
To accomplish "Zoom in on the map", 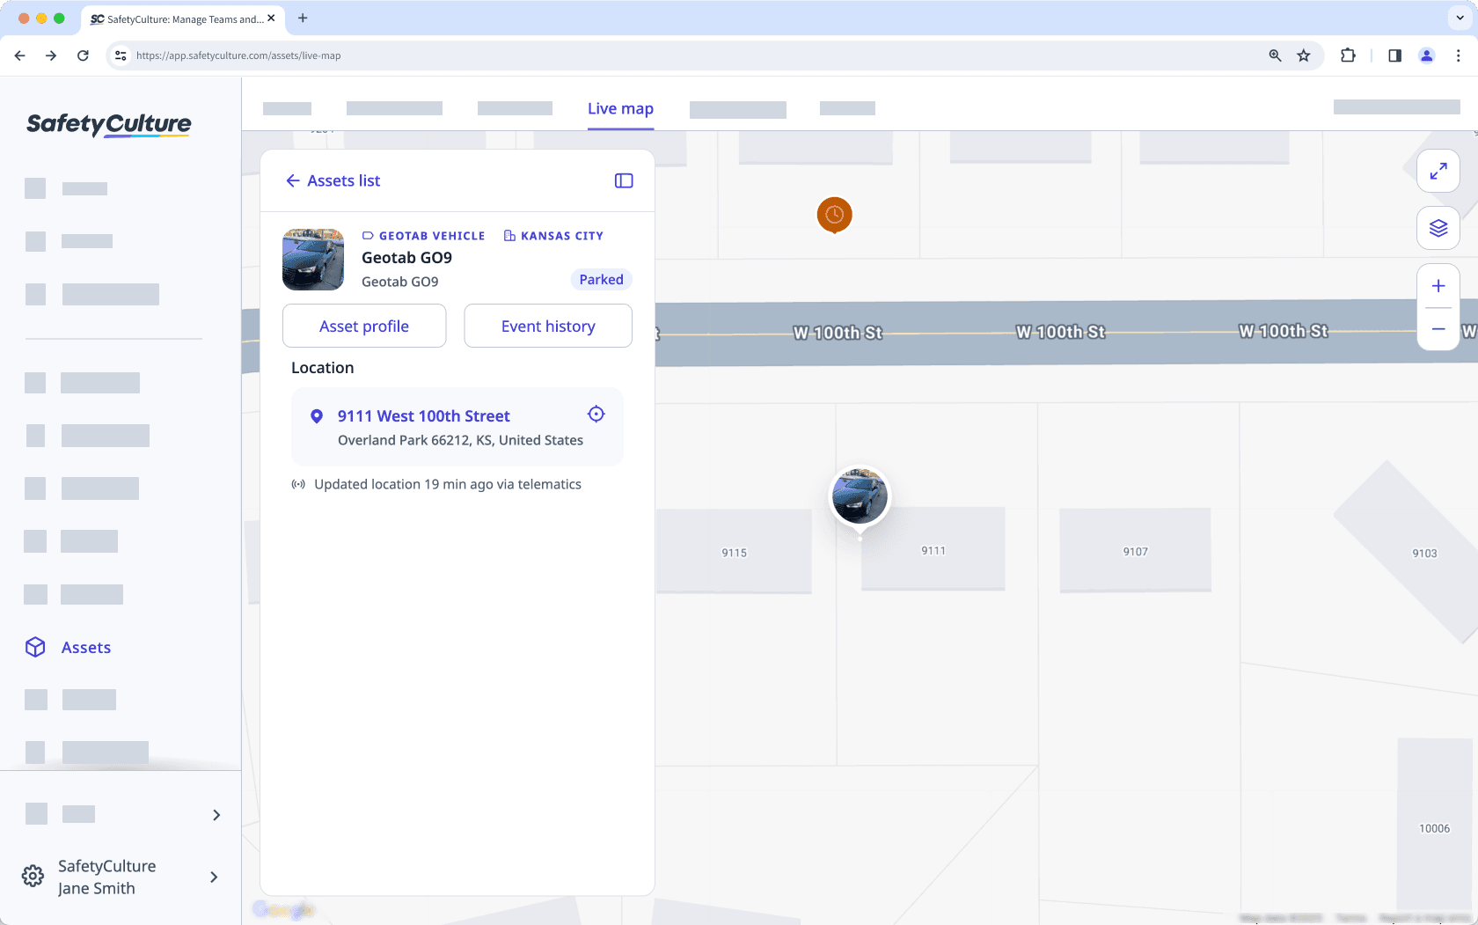I will coord(1438,285).
